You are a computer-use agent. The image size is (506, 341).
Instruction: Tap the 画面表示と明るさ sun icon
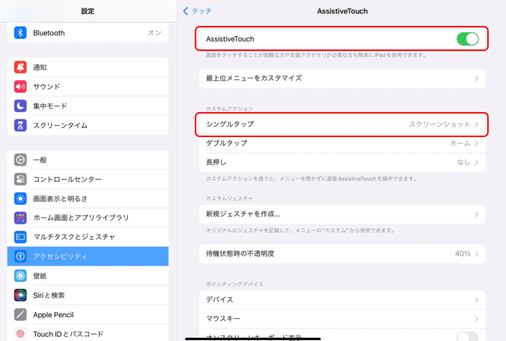(20, 198)
